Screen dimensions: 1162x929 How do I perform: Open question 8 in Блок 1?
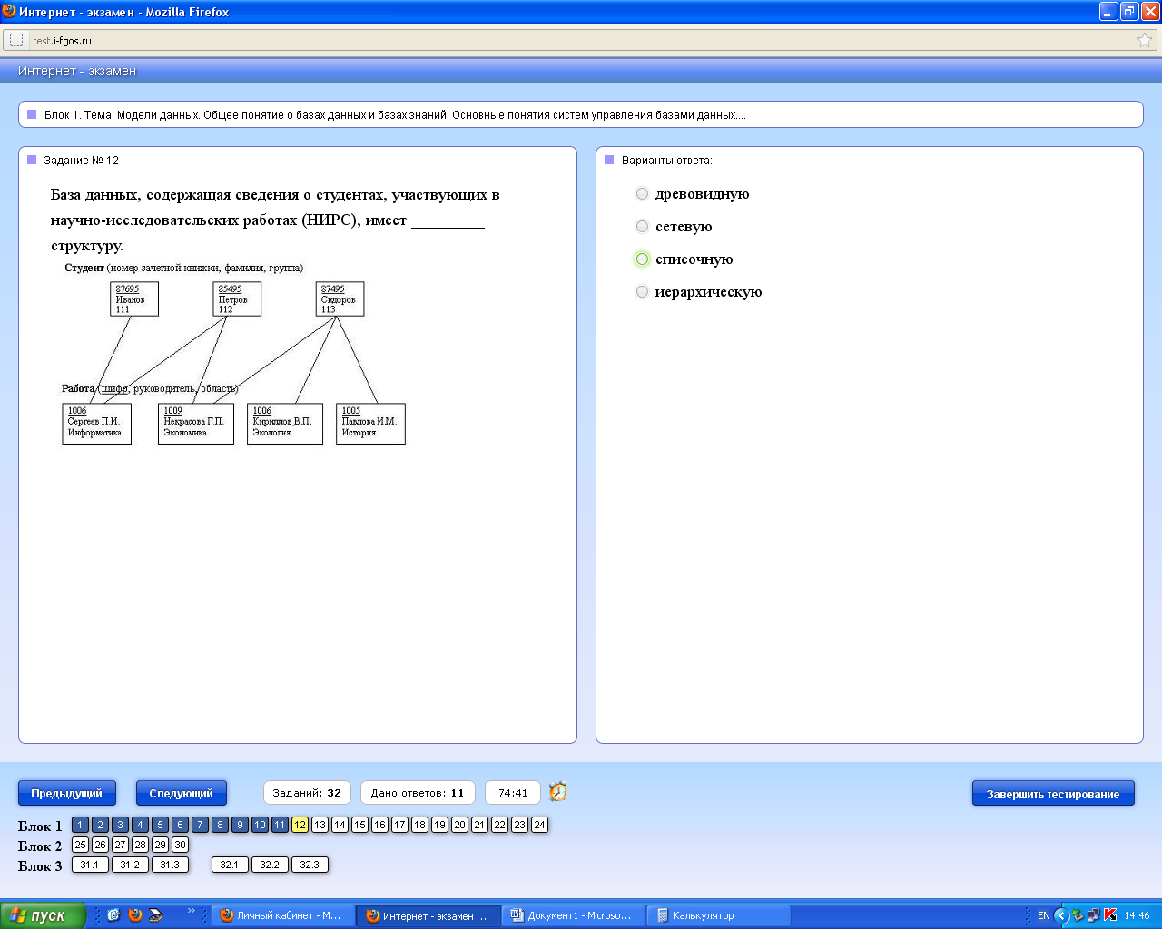pos(220,825)
